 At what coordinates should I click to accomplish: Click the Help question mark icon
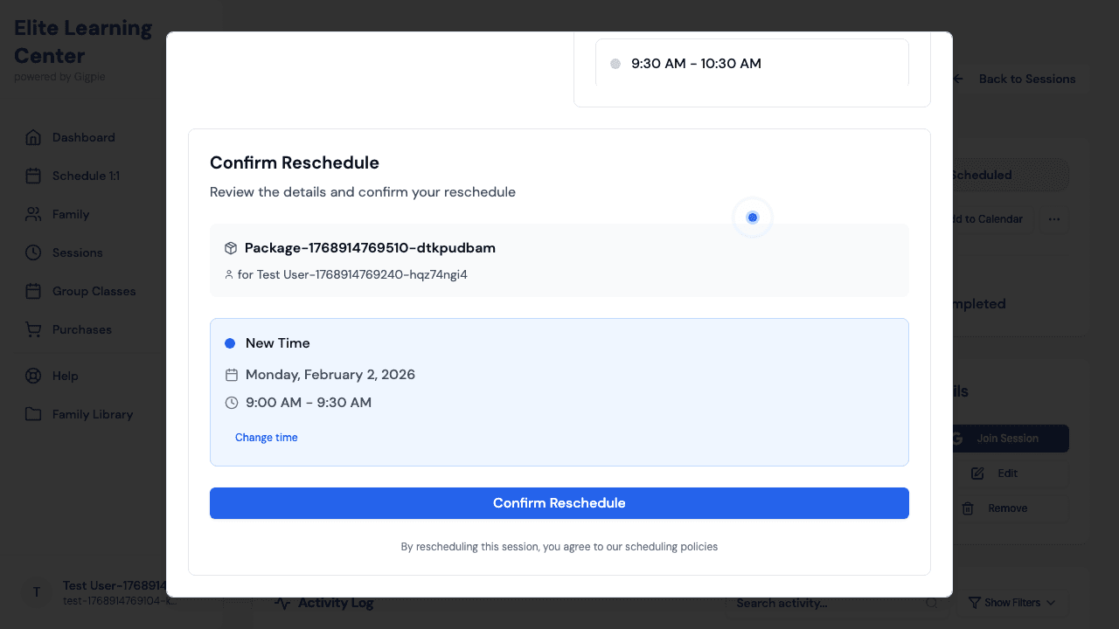coord(31,376)
